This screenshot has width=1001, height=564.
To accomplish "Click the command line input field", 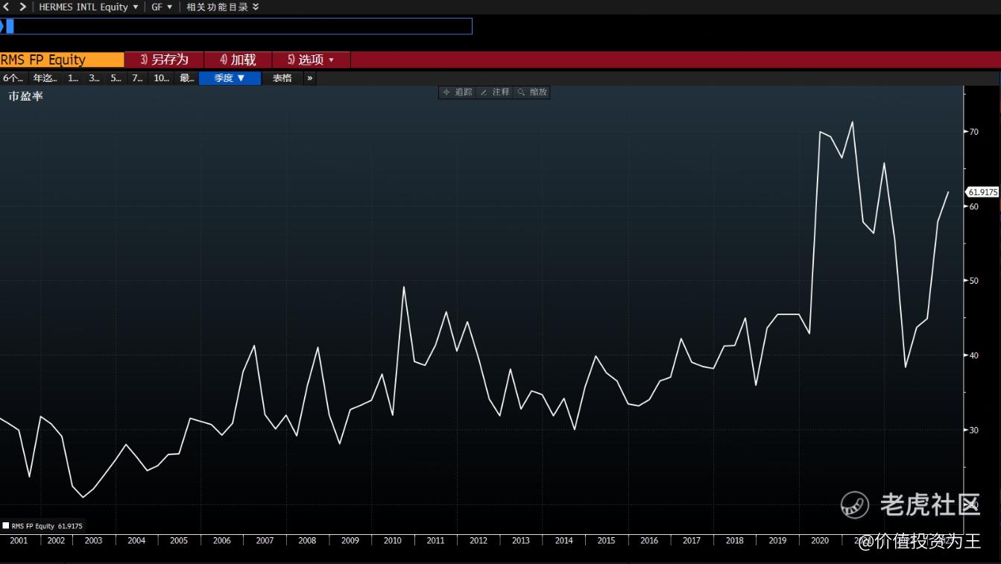I will 239,26.
